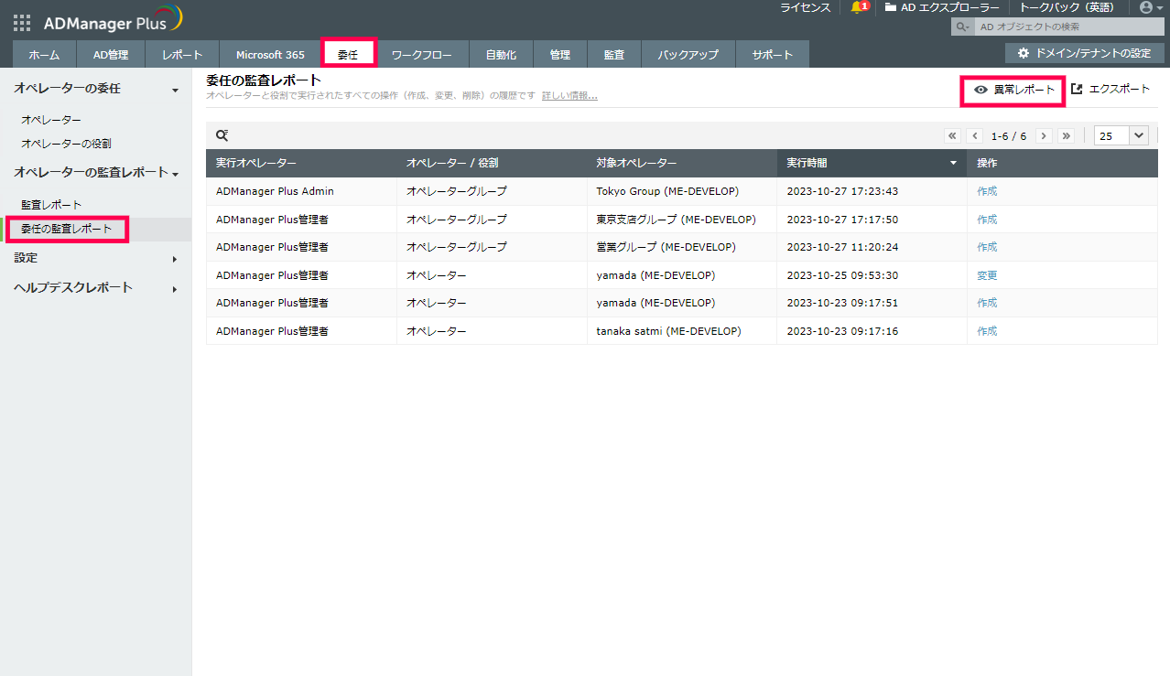Image resolution: width=1170 pixels, height=676 pixels.
Task: Open トークバック（英語） link
Action: pyautogui.click(x=1067, y=7)
